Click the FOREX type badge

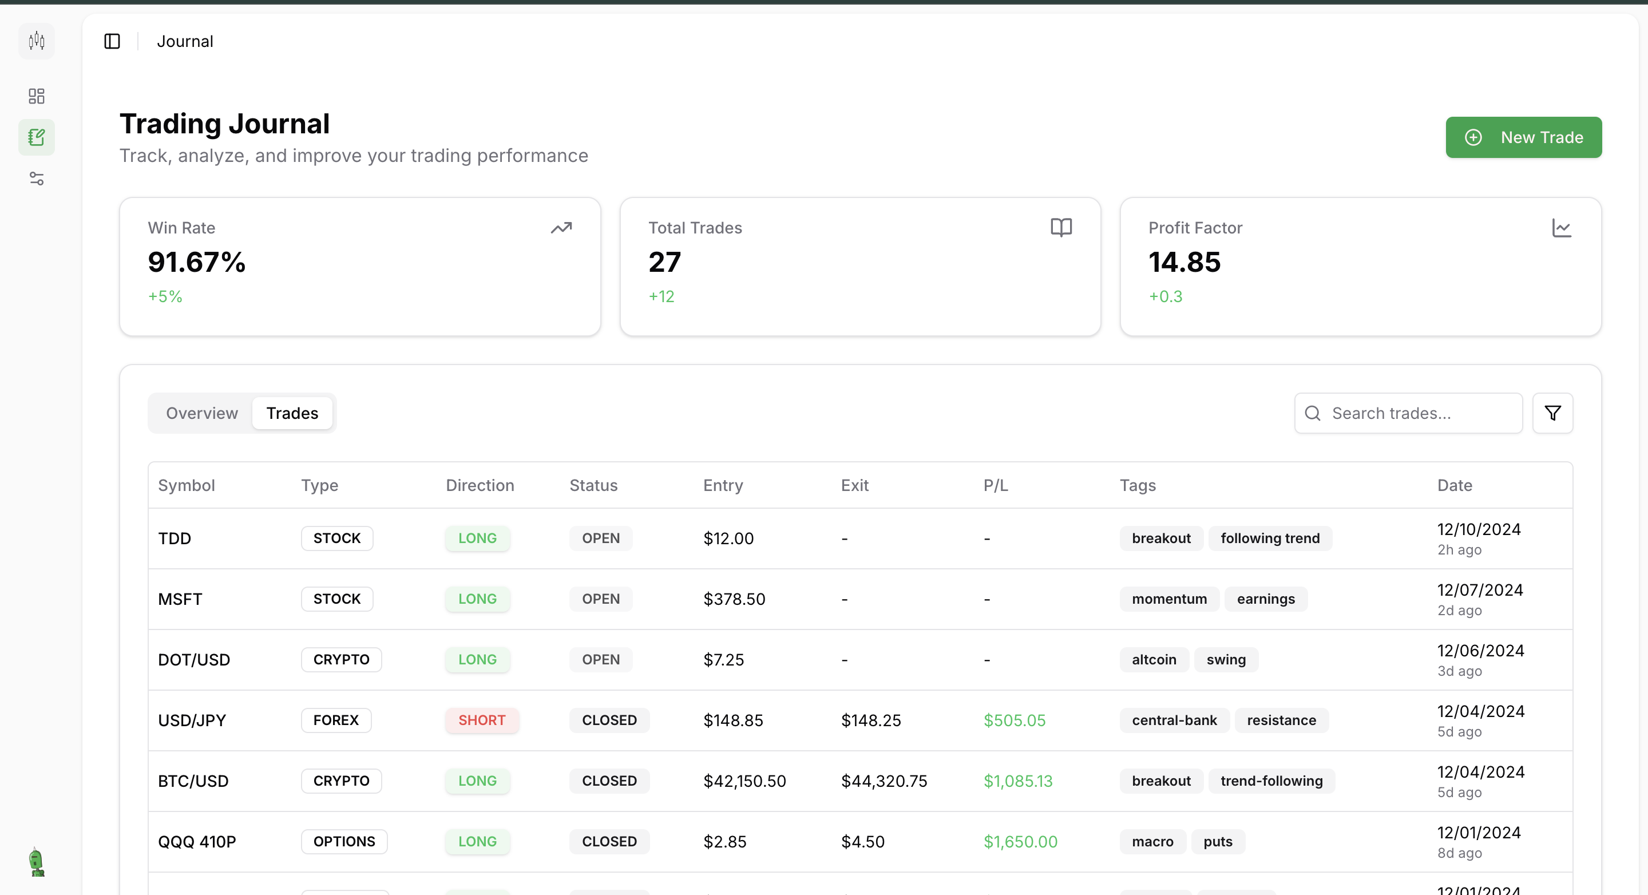(x=336, y=720)
